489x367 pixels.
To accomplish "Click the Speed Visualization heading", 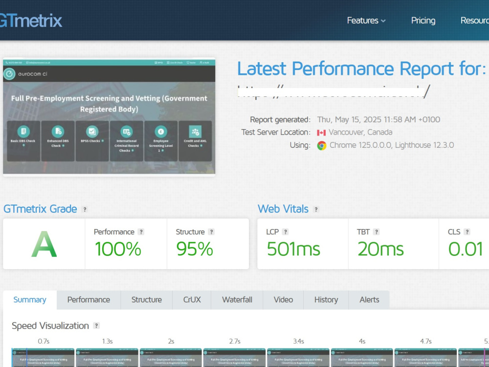I will [50, 326].
